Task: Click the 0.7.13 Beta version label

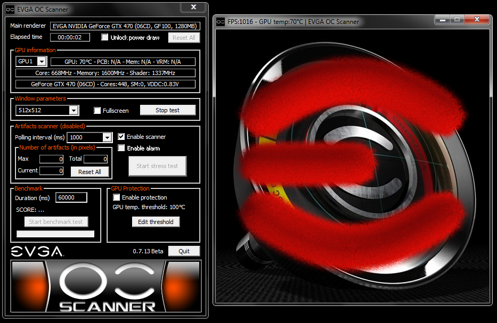Action: pos(148,251)
